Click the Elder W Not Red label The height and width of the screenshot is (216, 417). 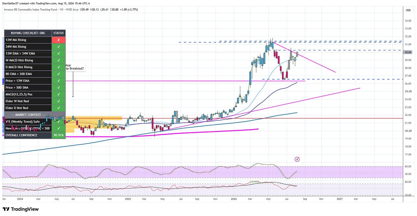[x=17, y=101]
